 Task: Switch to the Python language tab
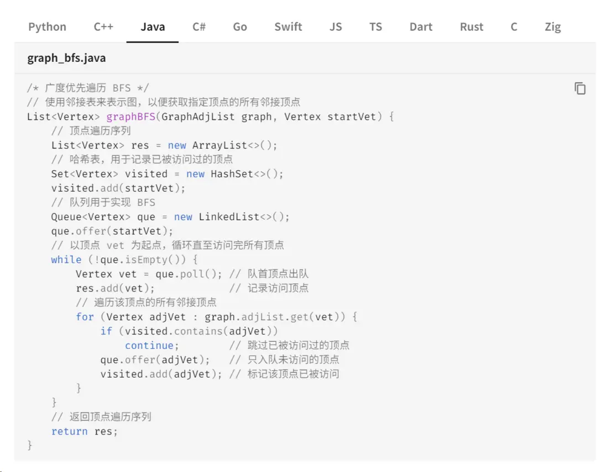[47, 26]
